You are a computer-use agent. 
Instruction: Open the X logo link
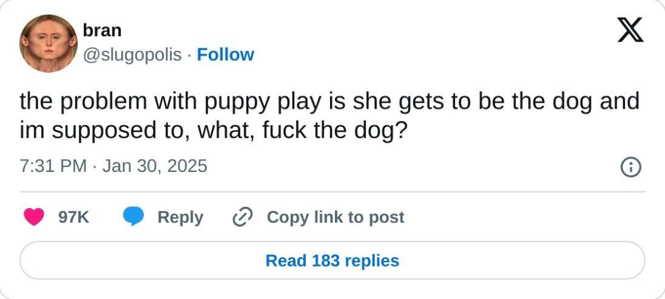click(630, 29)
